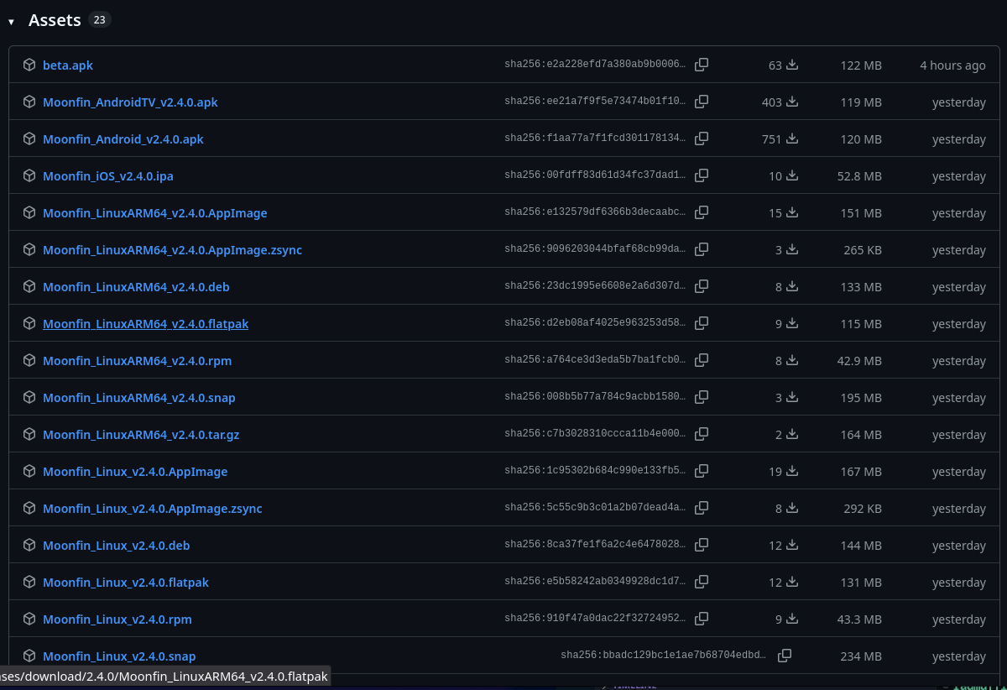The height and width of the screenshot is (690, 1007).
Task: Copy the Moonfin_Linux rpm checksum
Action: click(702, 619)
